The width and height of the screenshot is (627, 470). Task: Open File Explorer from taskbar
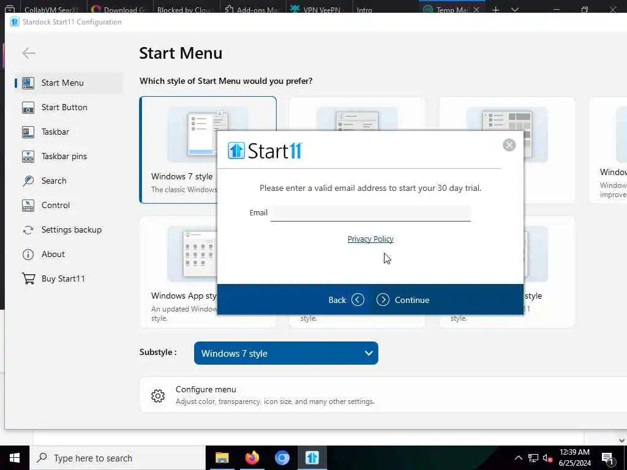pos(222,458)
